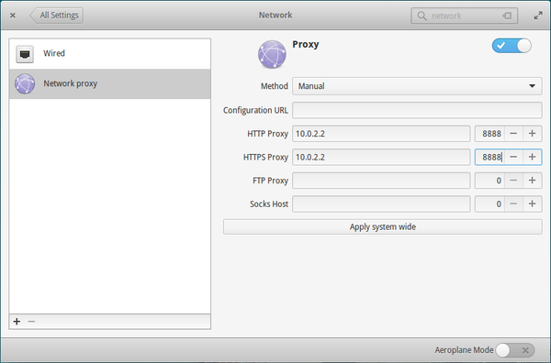Increase the FTP Proxy port
The height and width of the screenshot is (363, 551).
[532, 181]
